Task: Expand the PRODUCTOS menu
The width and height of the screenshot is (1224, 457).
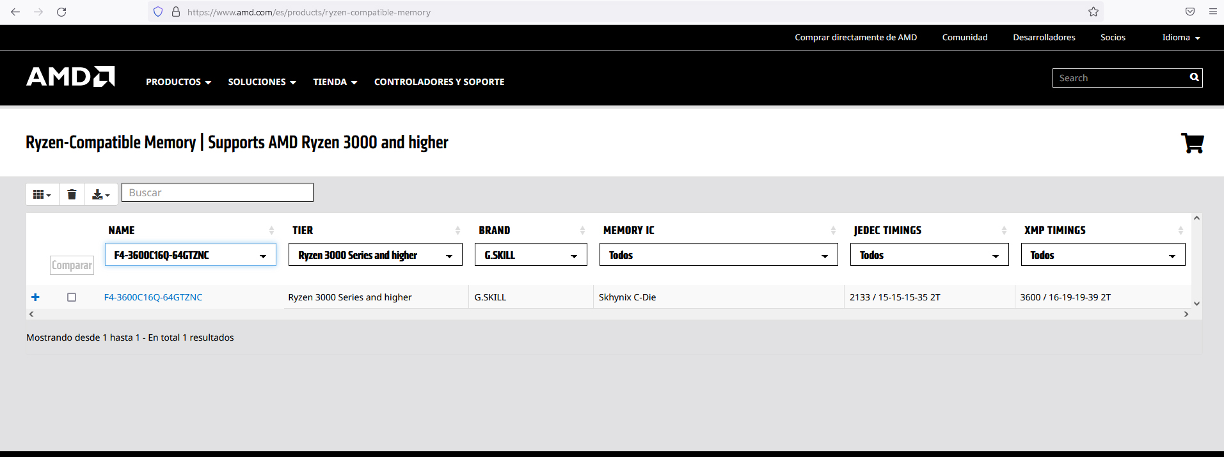Action: pyautogui.click(x=179, y=82)
